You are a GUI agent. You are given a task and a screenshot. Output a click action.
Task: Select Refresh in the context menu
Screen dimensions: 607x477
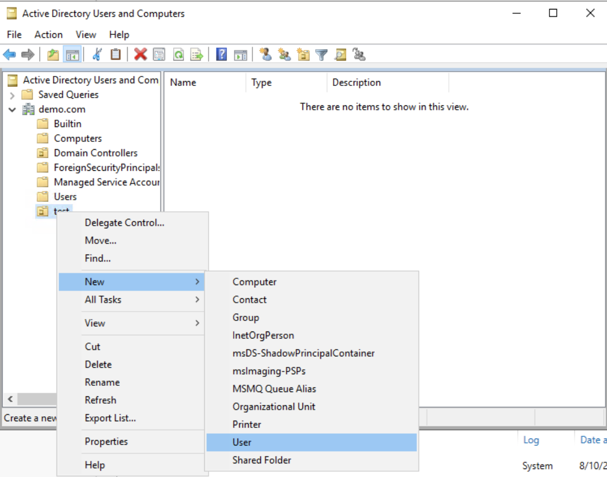pos(131,400)
